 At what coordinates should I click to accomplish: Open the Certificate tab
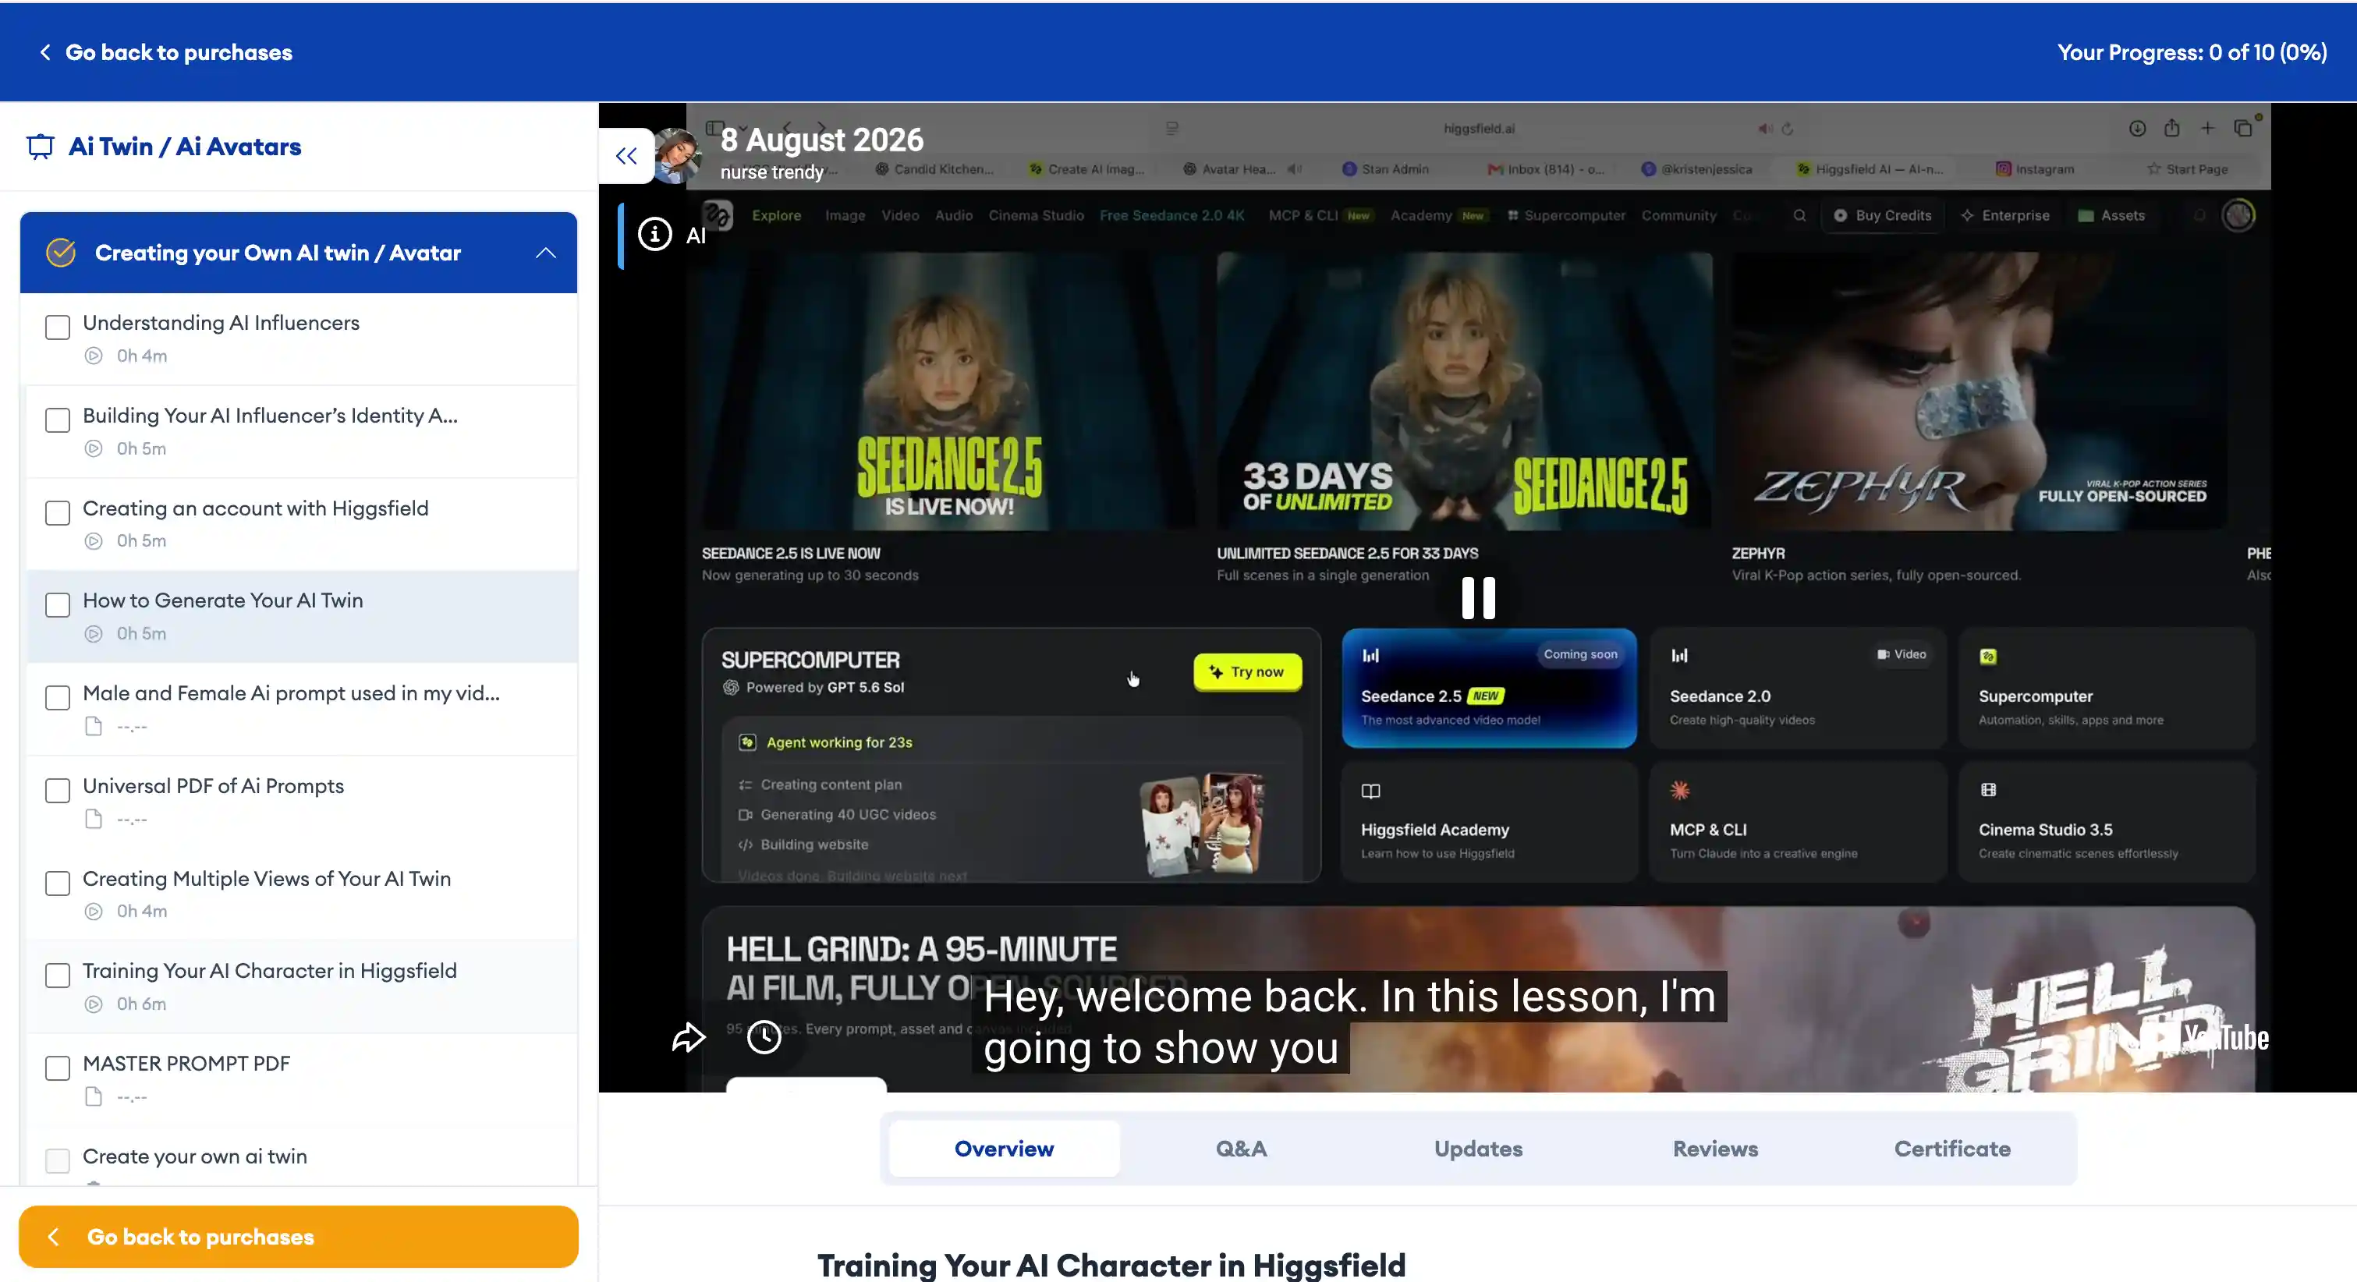1951,1149
